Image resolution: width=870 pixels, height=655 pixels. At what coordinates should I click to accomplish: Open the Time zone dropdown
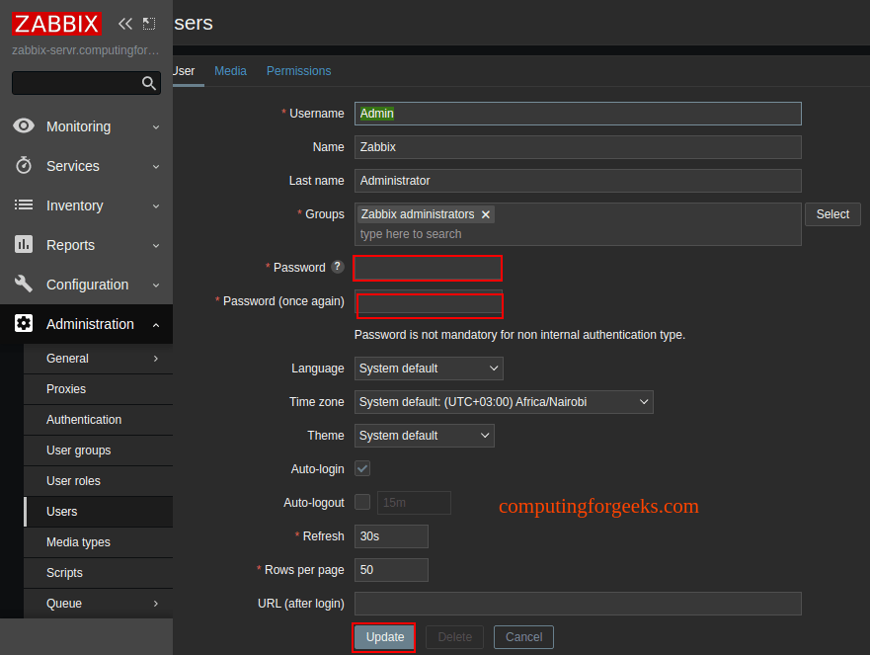(x=504, y=402)
